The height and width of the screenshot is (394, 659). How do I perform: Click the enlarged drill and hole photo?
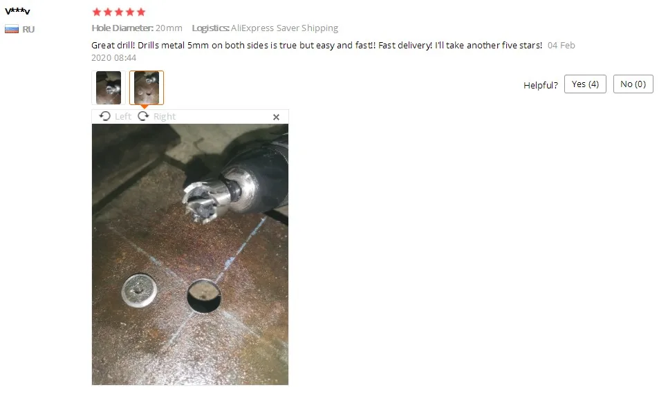pyautogui.click(x=190, y=254)
